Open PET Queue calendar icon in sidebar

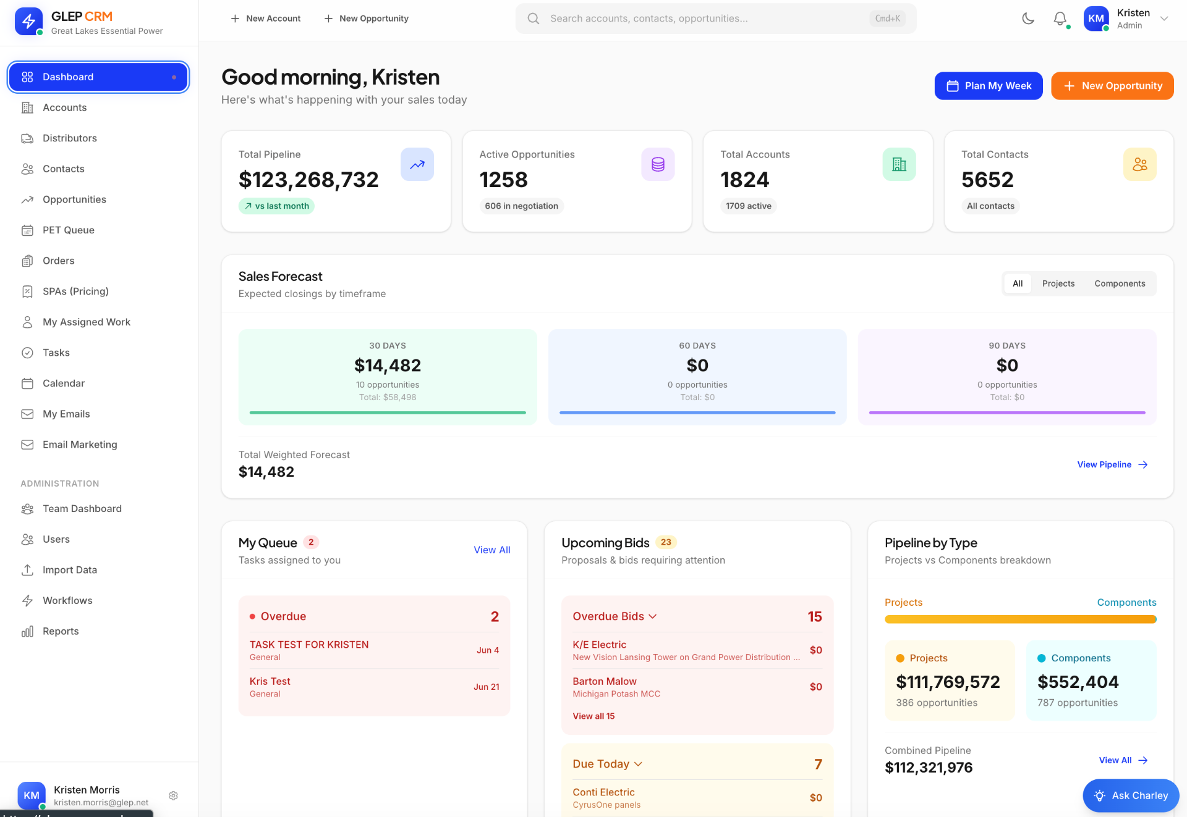tap(27, 230)
